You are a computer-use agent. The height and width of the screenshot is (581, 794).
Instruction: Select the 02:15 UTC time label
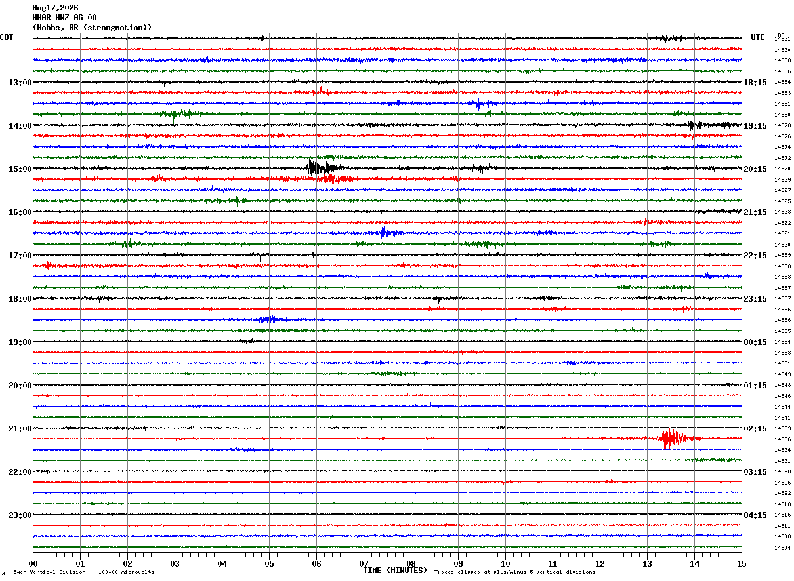click(x=755, y=428)
